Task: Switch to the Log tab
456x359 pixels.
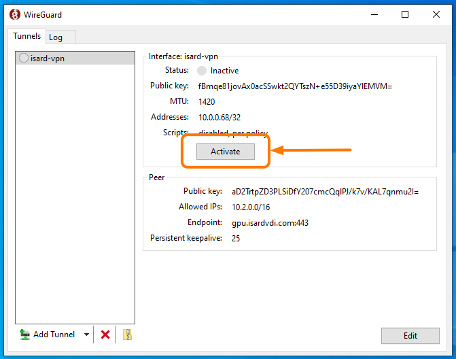Action: pyautogui.click(x=55, y=37)
